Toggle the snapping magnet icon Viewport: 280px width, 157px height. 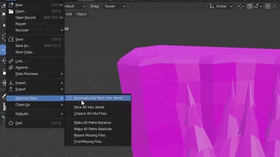[x=250, y=6]
